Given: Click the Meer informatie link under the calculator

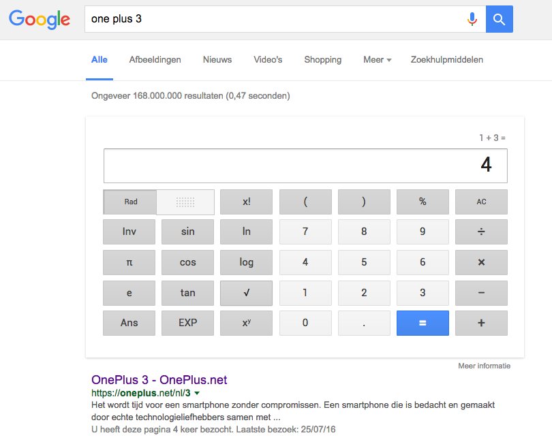Looking at the screenshot, I should (485, 366).
